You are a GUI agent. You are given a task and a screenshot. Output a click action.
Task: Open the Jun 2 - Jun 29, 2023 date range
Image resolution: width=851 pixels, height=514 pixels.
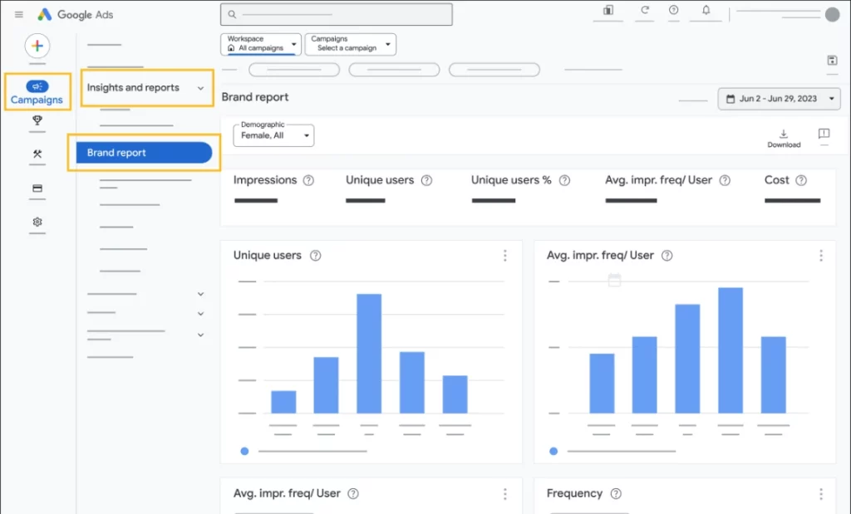(x=779, y=99)
